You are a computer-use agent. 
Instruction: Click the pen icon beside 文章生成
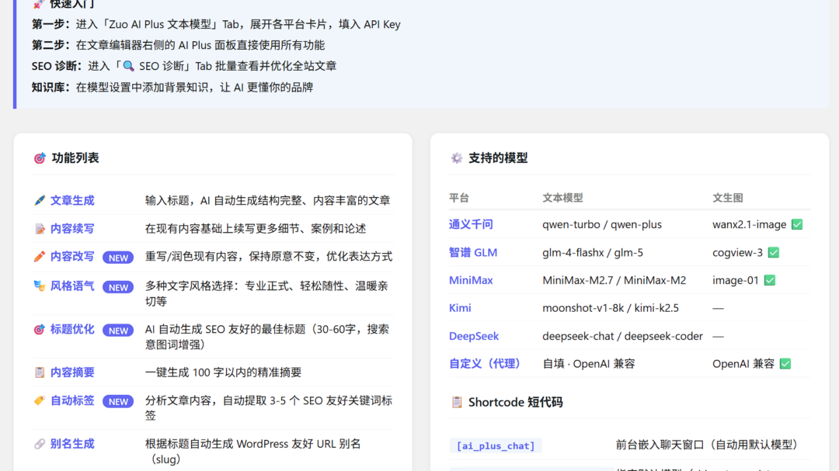40,200
